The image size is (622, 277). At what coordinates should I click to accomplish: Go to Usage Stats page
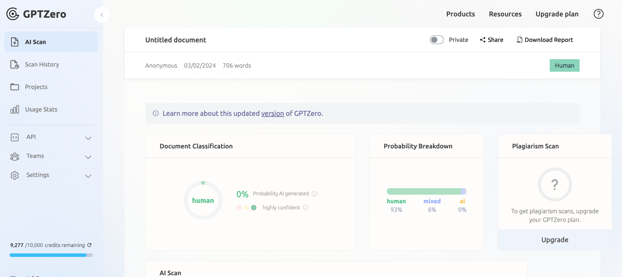pyautogui.click(x=41, y=110)
